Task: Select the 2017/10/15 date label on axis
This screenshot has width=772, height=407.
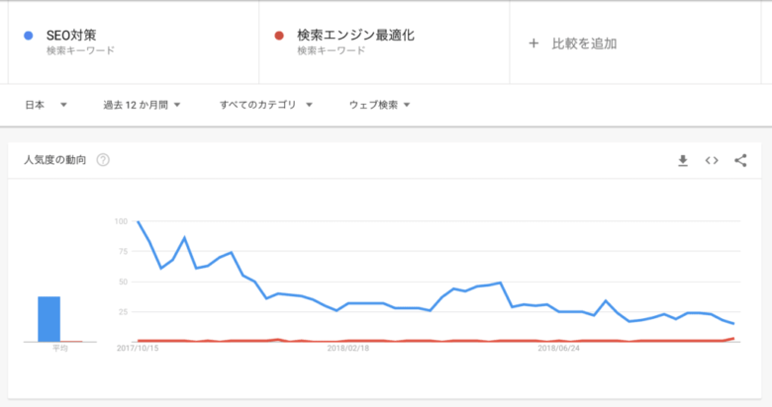Action: [137, 348]
